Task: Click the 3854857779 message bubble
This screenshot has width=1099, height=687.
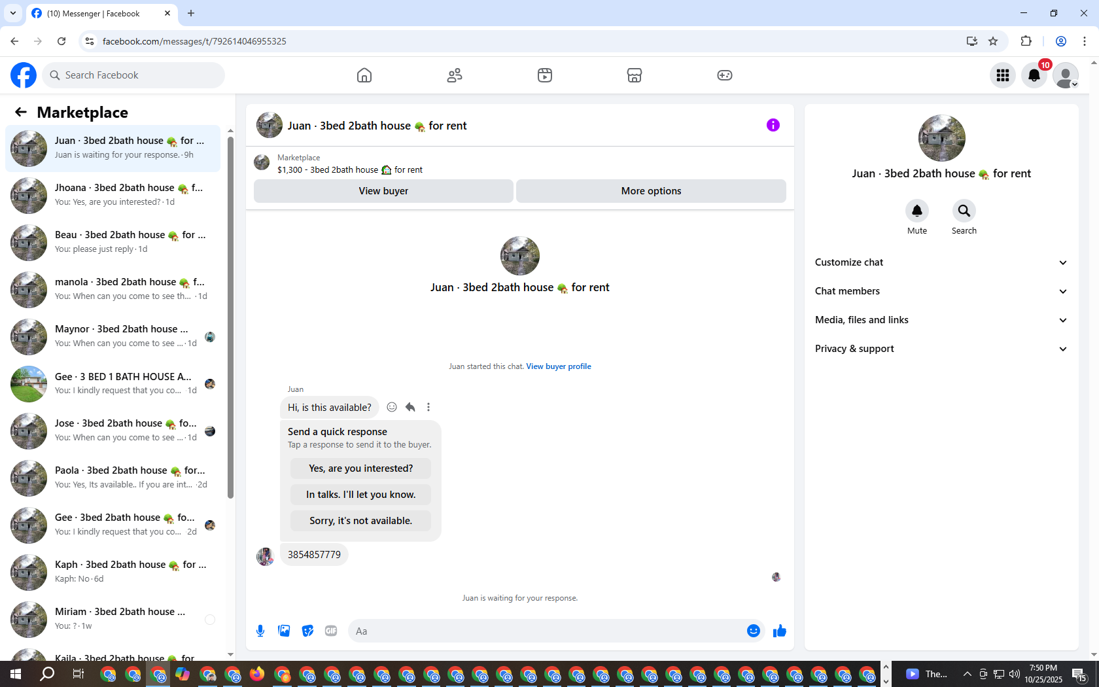Action: click(x=314, y=555)
